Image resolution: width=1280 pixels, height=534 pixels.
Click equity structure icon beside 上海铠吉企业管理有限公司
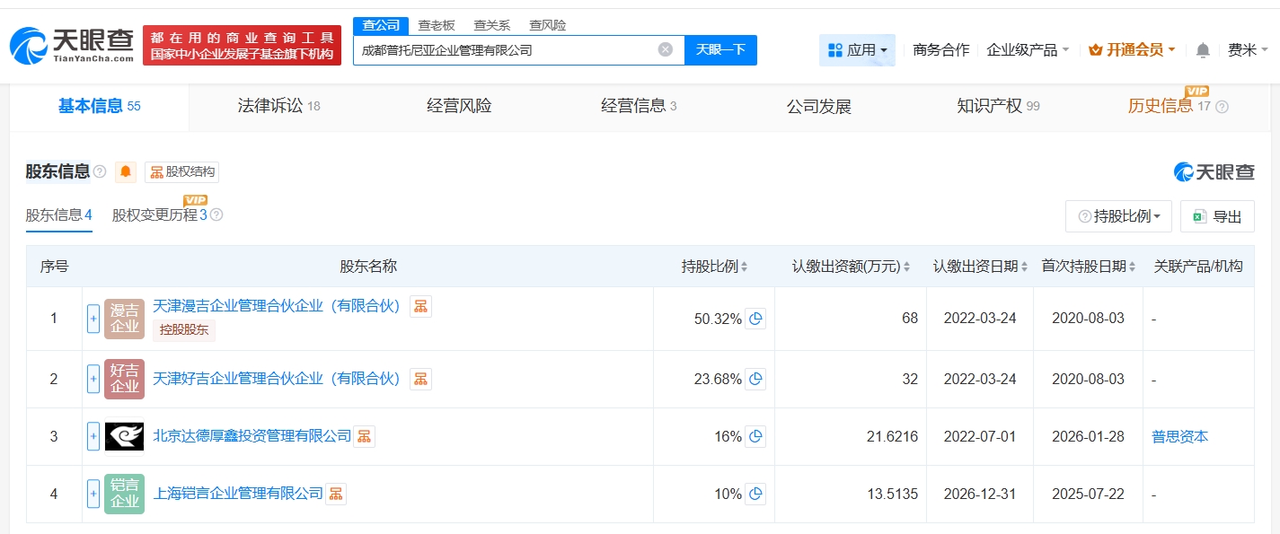[335, 494]
